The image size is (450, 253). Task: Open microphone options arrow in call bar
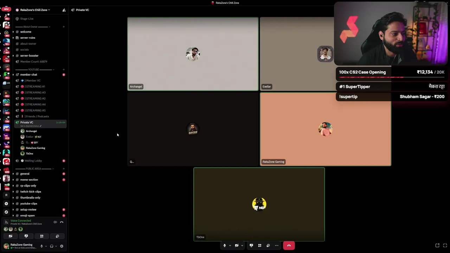[x=230, y=246]
